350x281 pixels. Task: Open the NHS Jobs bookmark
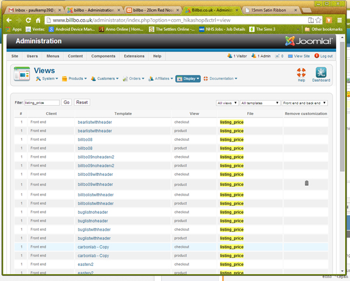tap(222, 29)
